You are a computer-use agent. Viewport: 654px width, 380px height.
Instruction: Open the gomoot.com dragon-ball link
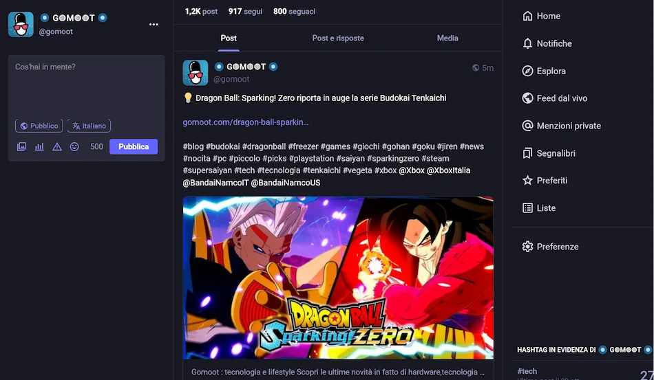pyautogui.click(x=246, y=122)
